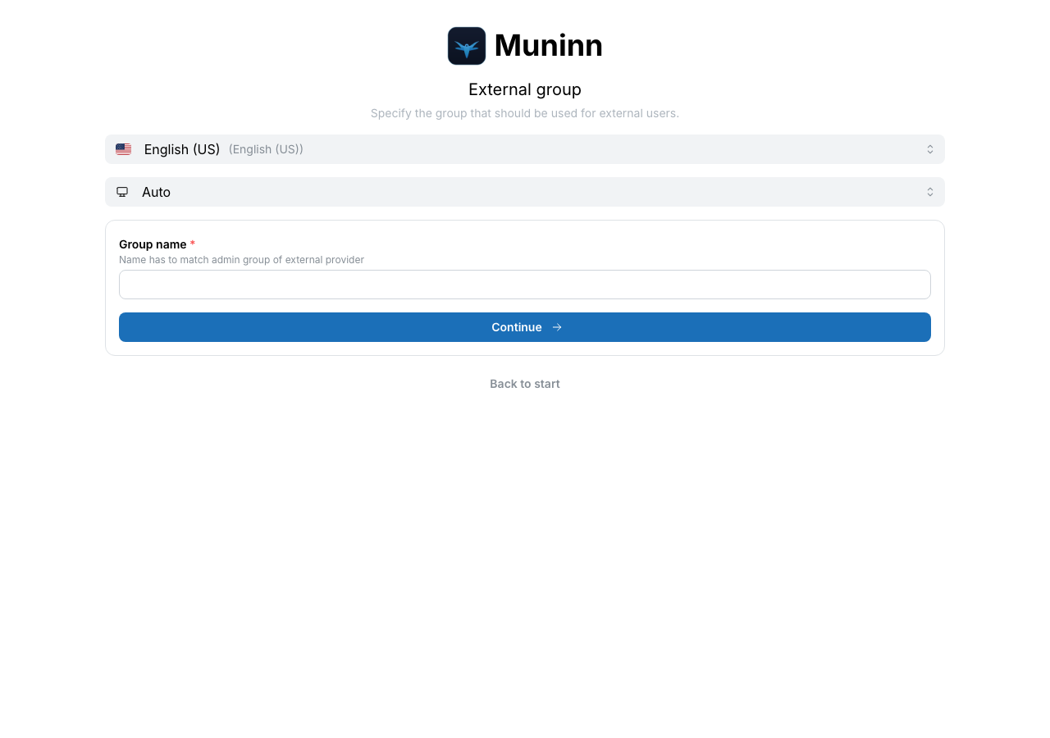Click the Muninn title text
Viewport: 1050px width, 738px height.
(549, 45)
